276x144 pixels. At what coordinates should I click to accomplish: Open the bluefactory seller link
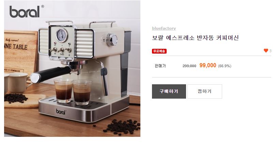point(164,28)
